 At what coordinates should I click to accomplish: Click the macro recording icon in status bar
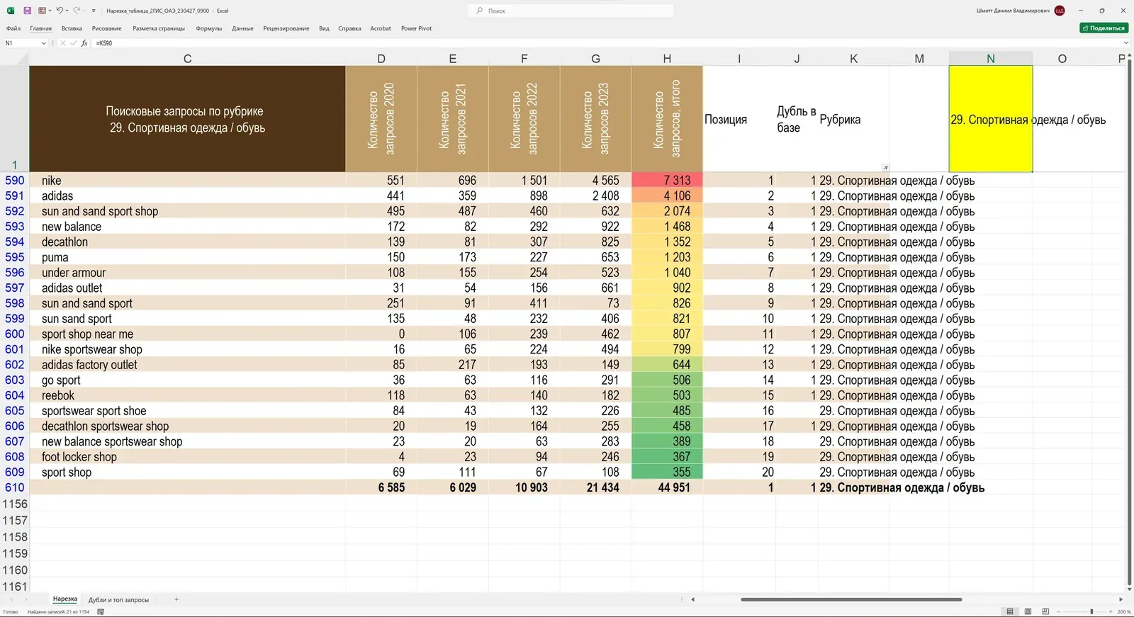pyautogui.click(x=101, y=612)
